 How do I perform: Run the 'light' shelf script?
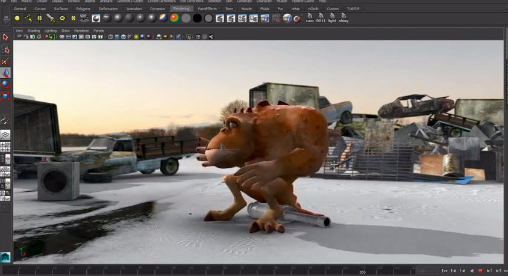(x=332, y=18)
